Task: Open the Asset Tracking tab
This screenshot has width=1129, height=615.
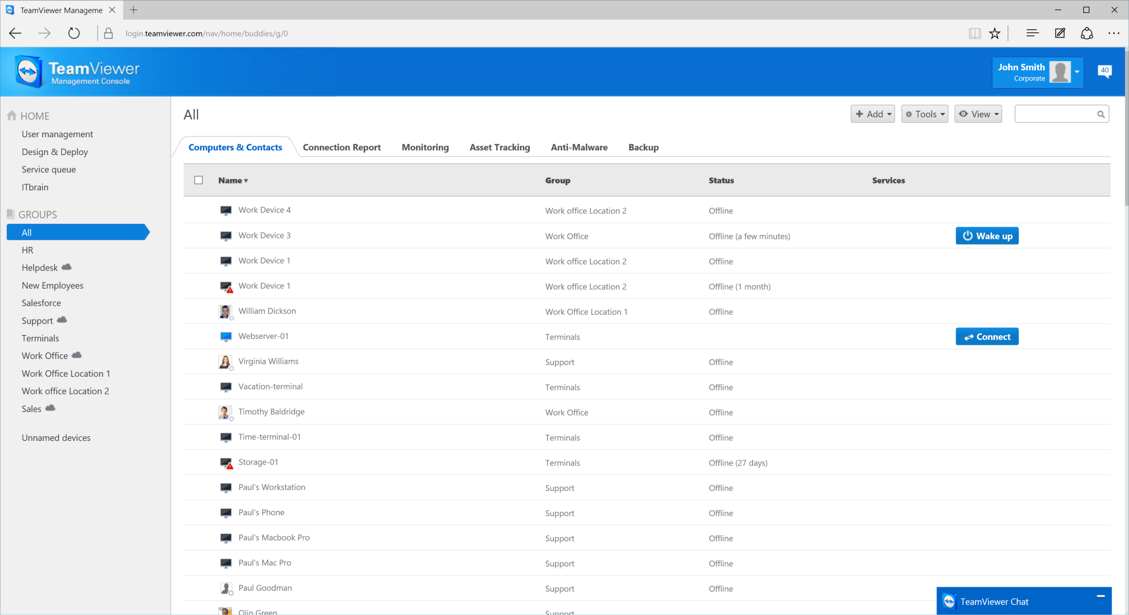Action: click(499, 147)
